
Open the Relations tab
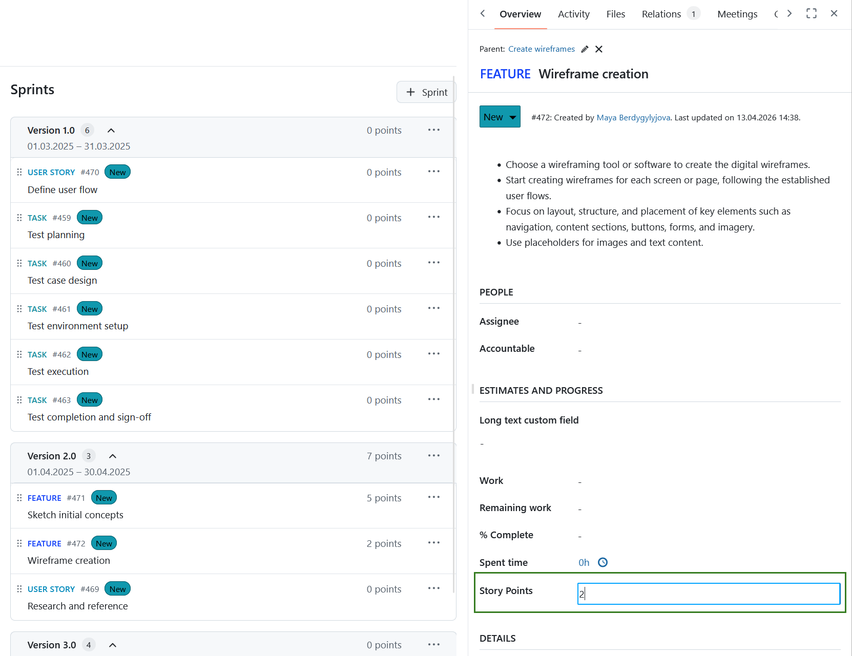[x=660, y=14]
